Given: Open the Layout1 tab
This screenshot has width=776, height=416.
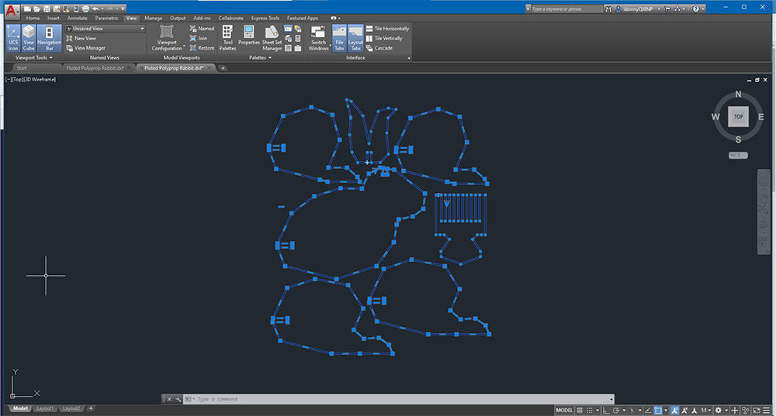Looking at the screenshot, I should tap(45, 408).
